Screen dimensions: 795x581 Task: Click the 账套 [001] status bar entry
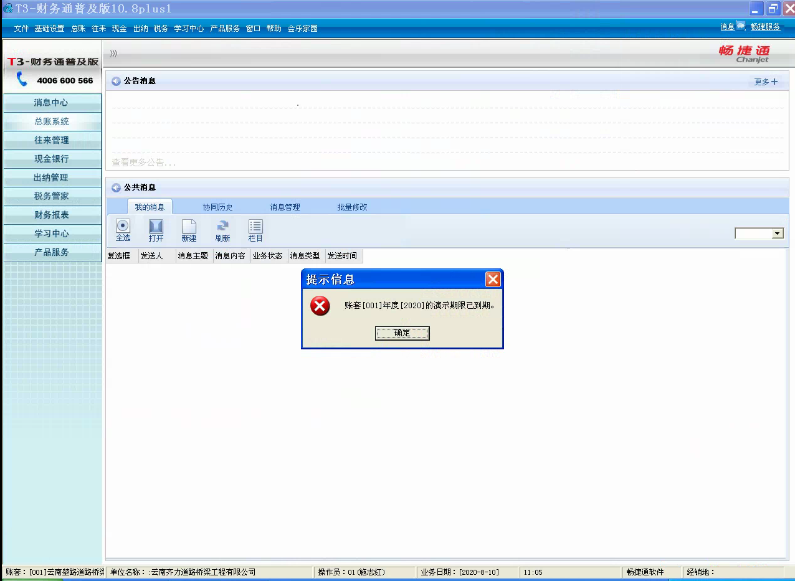tap(55, 572)
